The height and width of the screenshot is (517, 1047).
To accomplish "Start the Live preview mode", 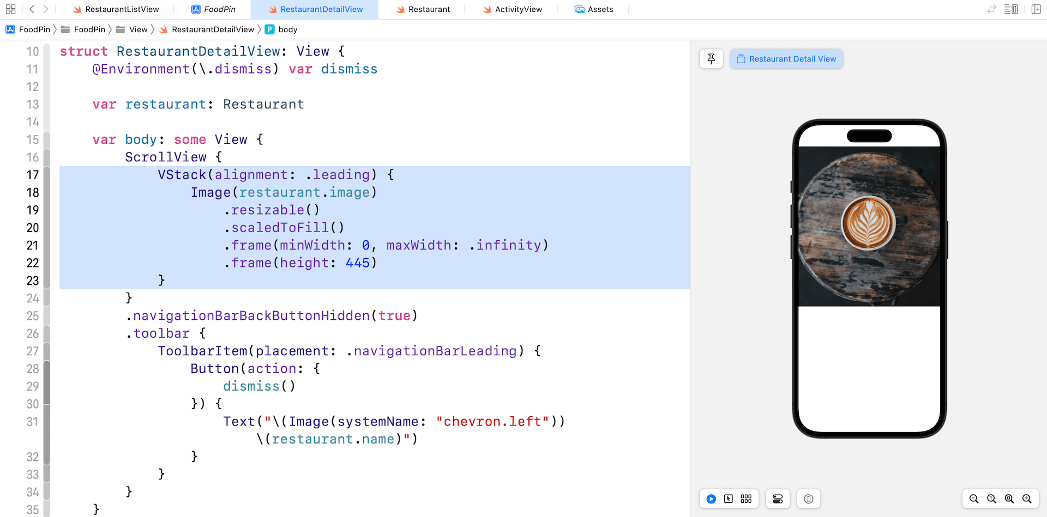I will point(711,499).
